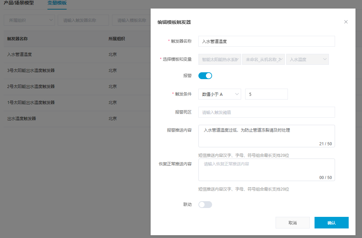Viewport: 362px width, 238px height.
Task: Click the 请输入触发器名称 search field
Action: [x=83, y=20]
